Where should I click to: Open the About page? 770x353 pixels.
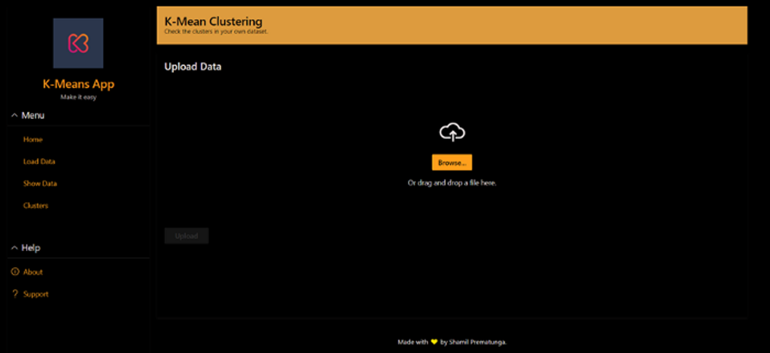[x=32, y=272]
